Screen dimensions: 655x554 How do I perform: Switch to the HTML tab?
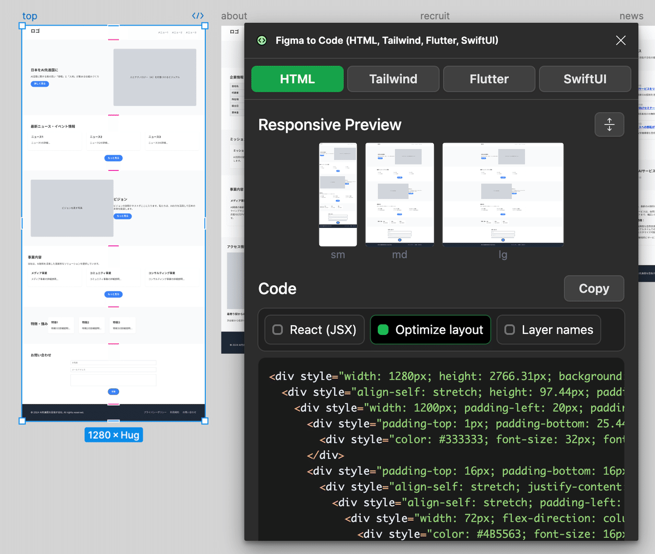(297, 79)
